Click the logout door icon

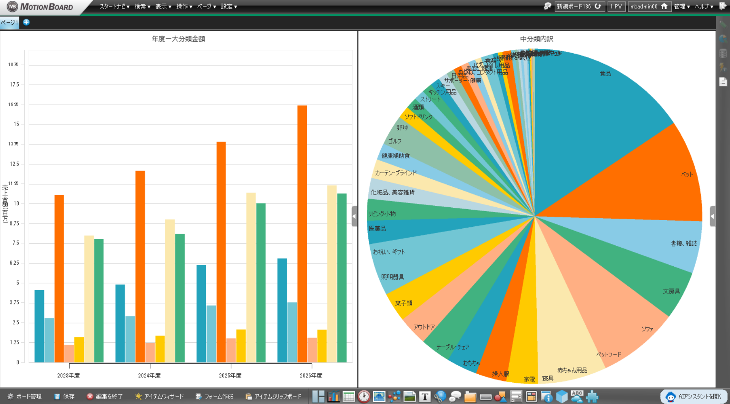[x=723, y=6]
